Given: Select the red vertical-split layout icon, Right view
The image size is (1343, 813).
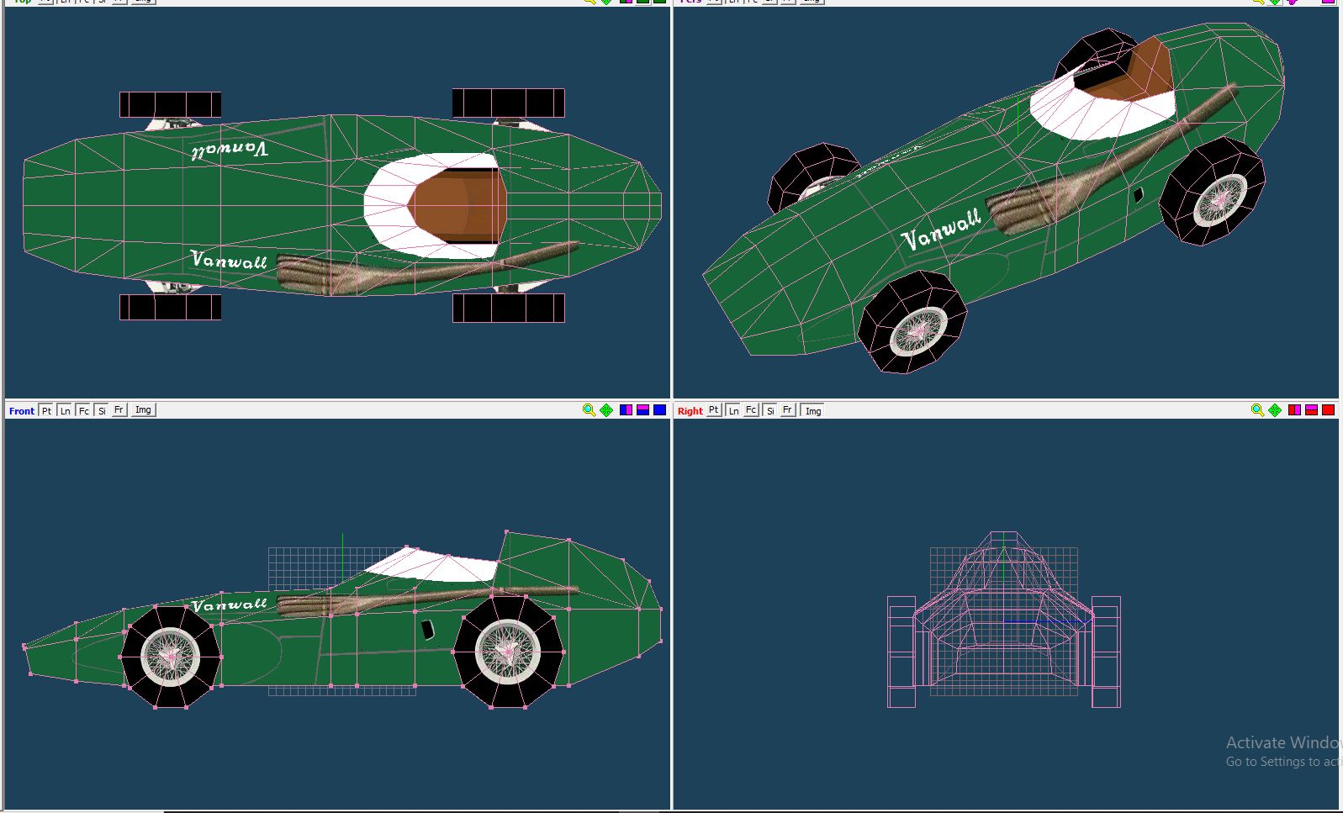Looking at the screenshot, I should click(1294, 410).
